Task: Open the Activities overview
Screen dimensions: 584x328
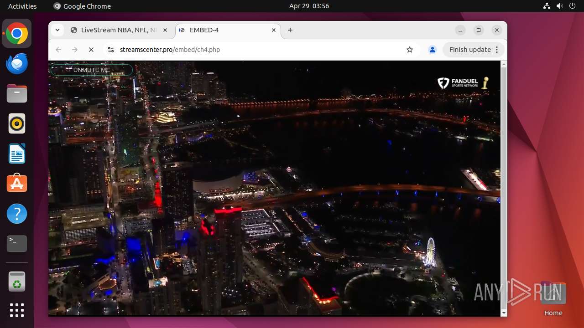Action: 22,6
